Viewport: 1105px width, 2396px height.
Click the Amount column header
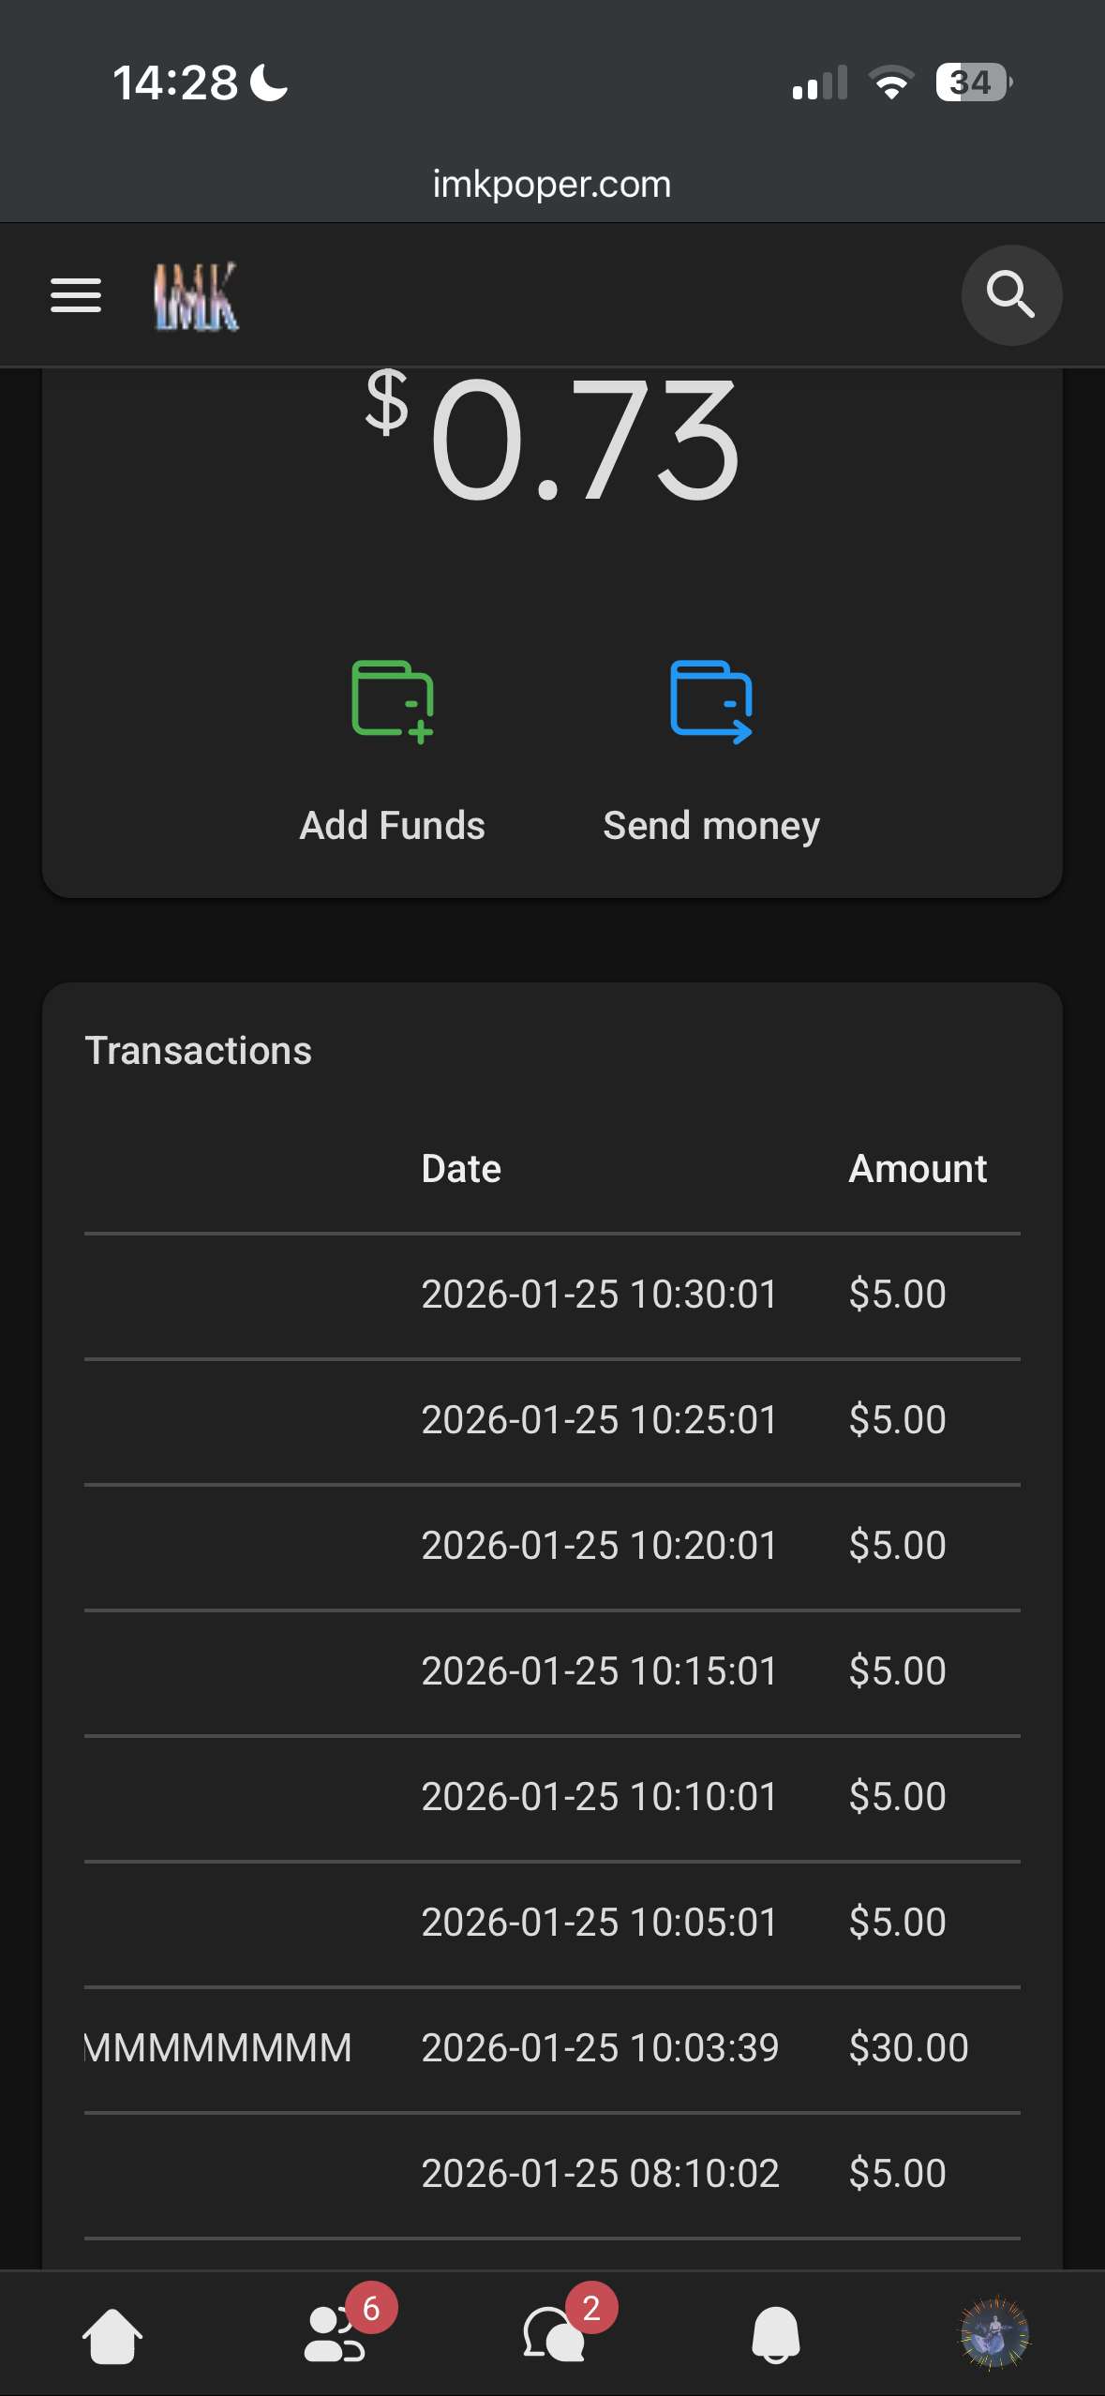918,1169
